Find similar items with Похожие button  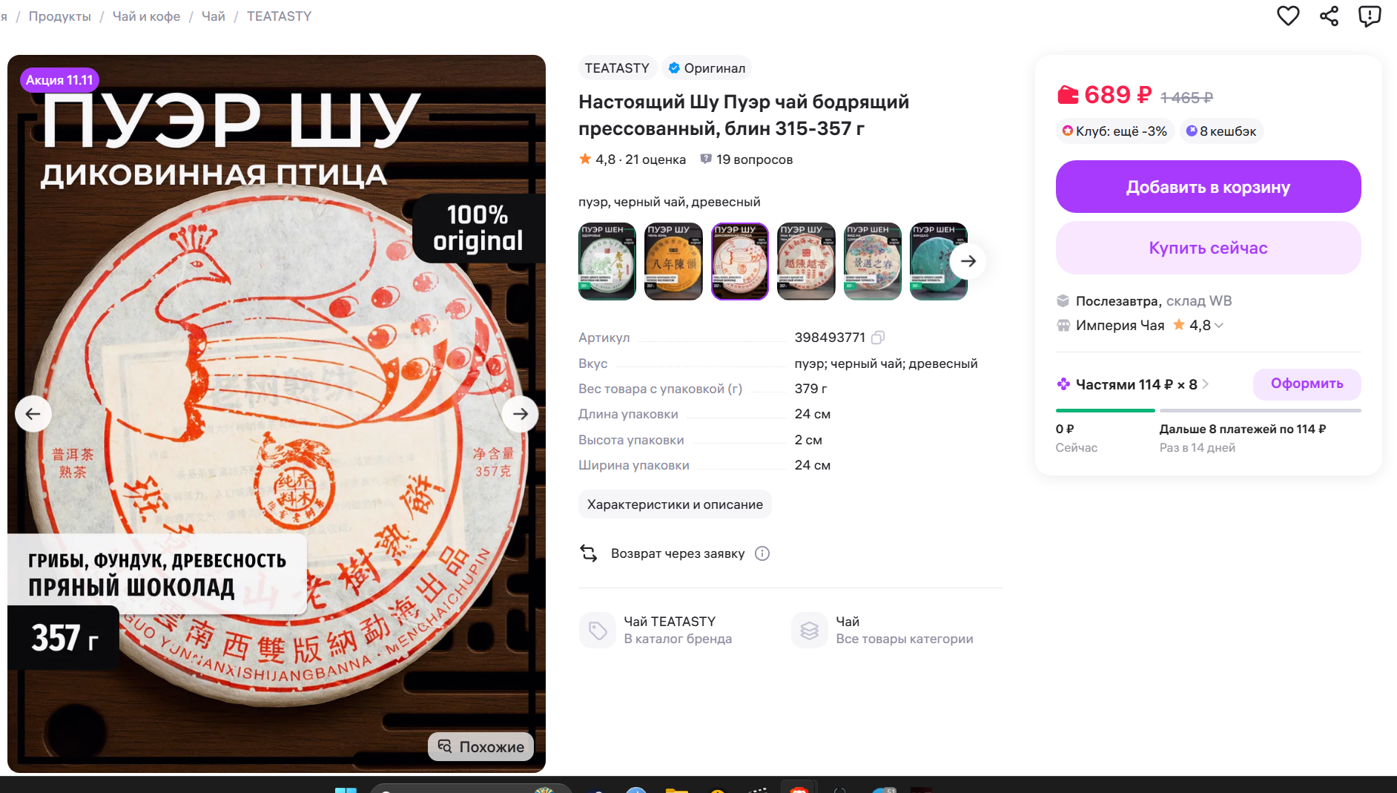pyautogui.click(x=480, y=746)
